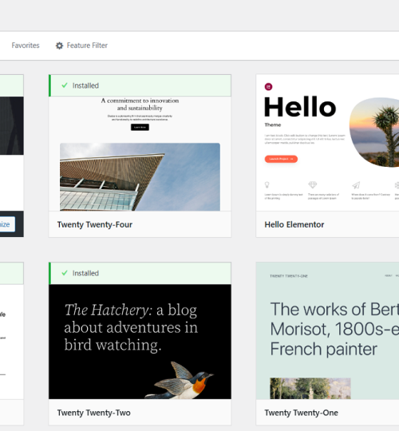Screen dimensions: 399x431
Task: Select the Twenty Twenty-One theme title
Action: pos(302,413)
